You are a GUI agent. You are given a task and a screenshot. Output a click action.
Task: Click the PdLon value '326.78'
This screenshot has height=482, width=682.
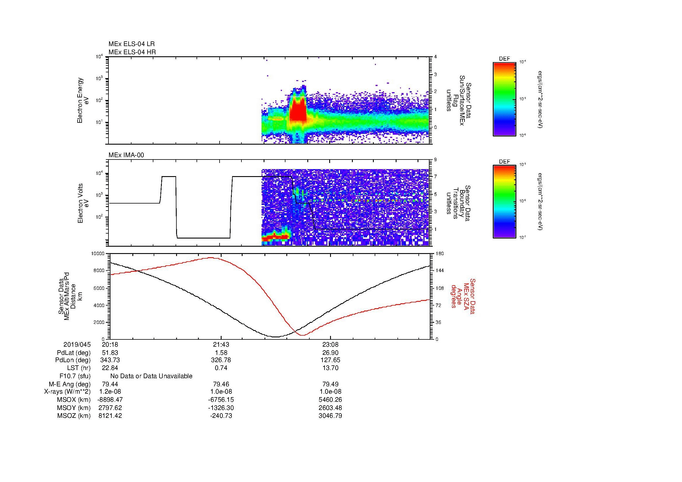click(221, 360)
